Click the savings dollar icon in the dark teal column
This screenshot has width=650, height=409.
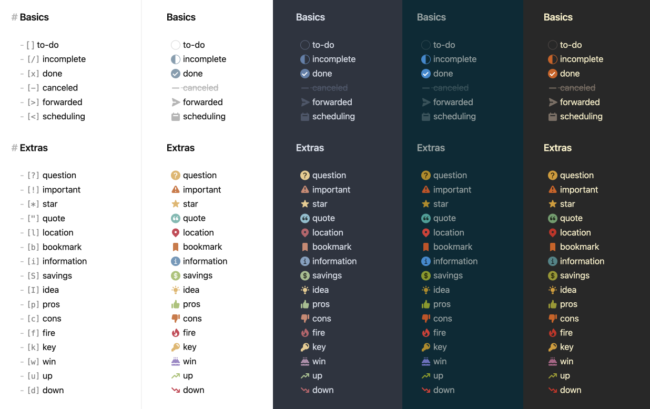pyautogui.click(x=426, y=275)
